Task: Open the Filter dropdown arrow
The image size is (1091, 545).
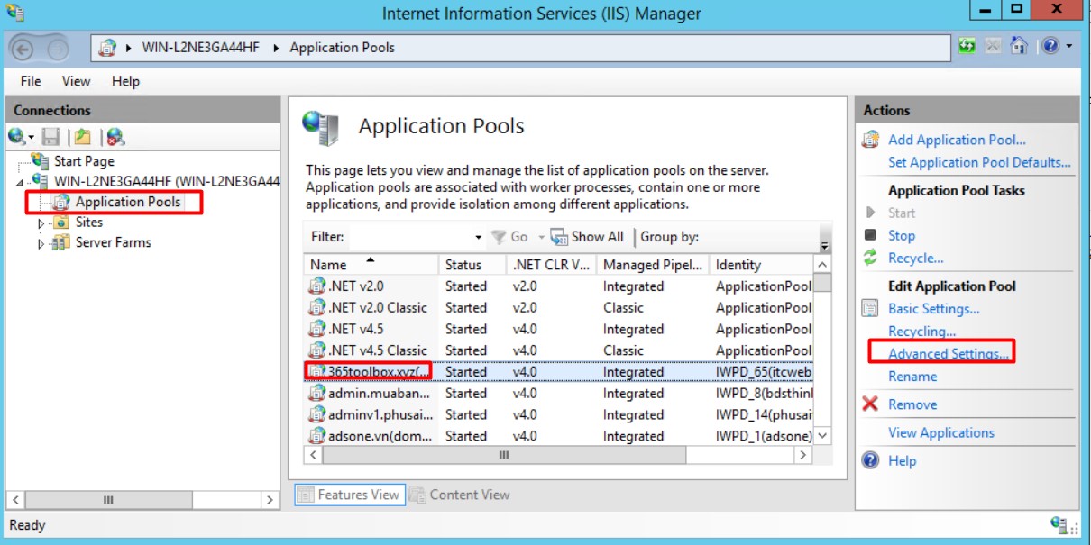Action: coord(478,237)
